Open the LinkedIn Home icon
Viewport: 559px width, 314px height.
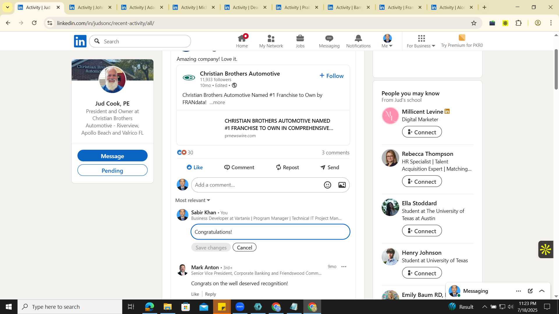pos(242,41)
